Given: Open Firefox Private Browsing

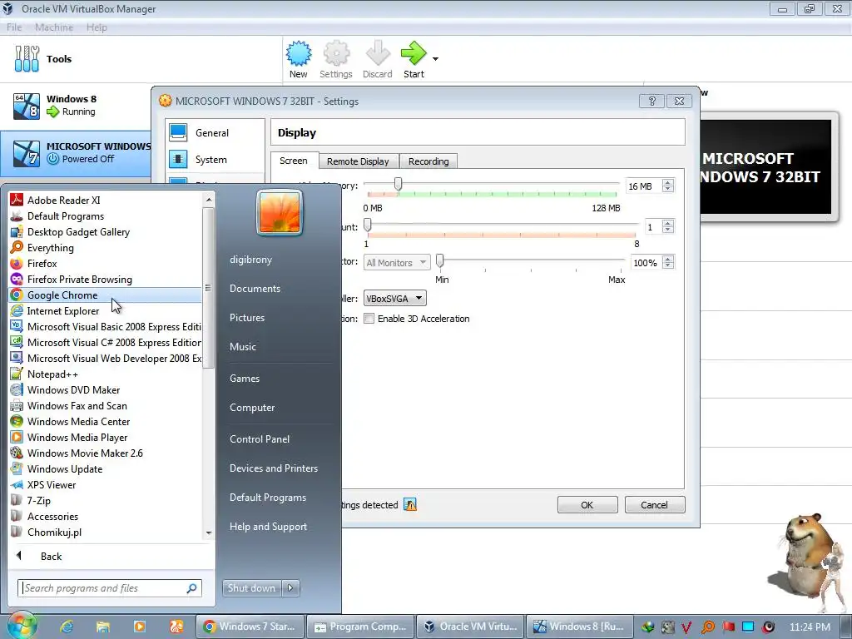Looking at the screenshot, I should click(x=106, y=279).
